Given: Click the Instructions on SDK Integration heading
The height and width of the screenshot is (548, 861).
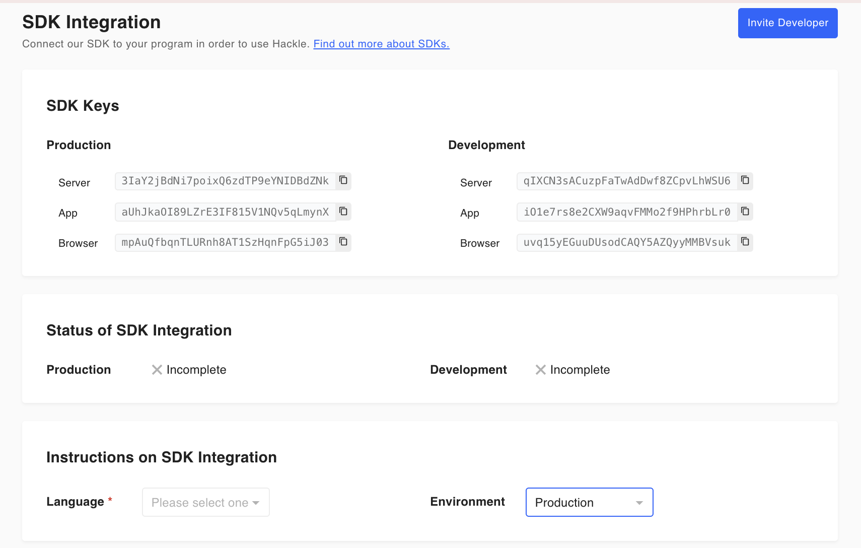Looking at the screenshot, I should click(162, 457).
